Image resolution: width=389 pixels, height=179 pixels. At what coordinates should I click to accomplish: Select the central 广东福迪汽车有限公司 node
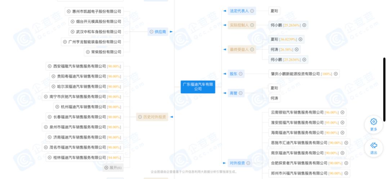pyautogui.click(x=198, y=87)
